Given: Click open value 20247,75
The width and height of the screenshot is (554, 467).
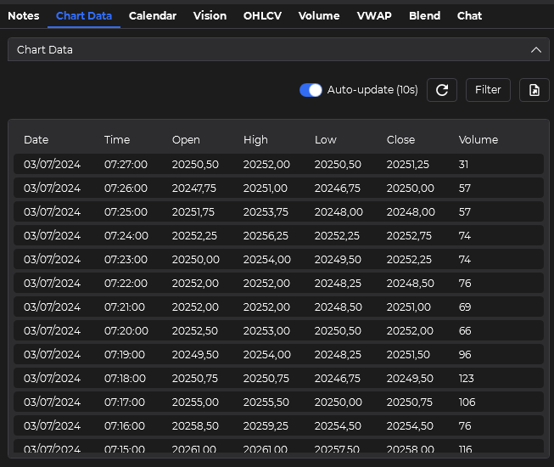Looking at the screenshot, I should pos(194,188).
